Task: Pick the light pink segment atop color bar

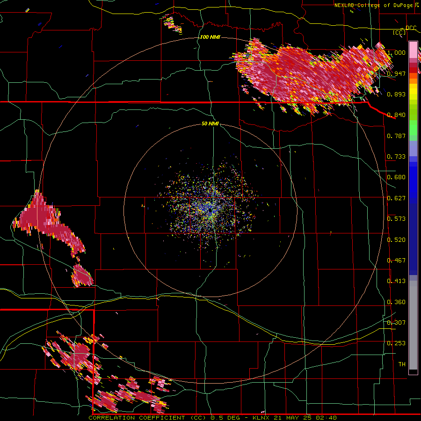Action: click(413, 50)
